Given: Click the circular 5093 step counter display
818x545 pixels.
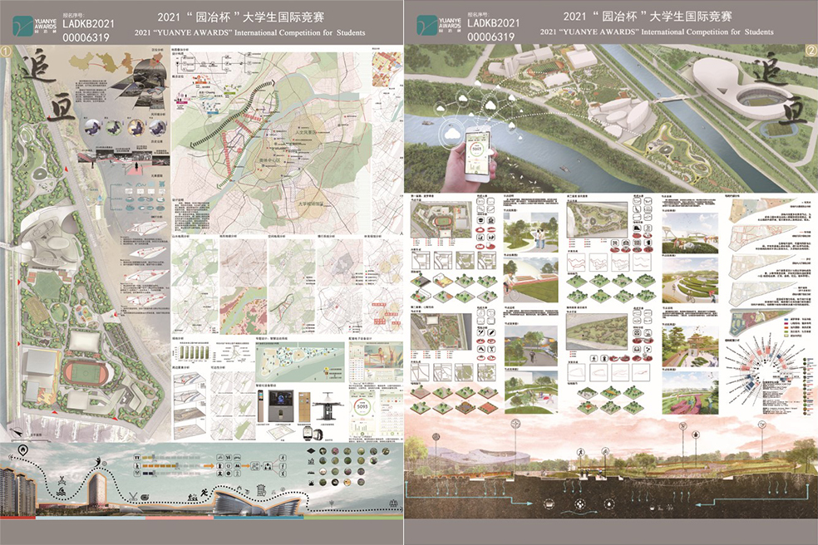Looking at the screenshot, I should (x=362, y=408).
